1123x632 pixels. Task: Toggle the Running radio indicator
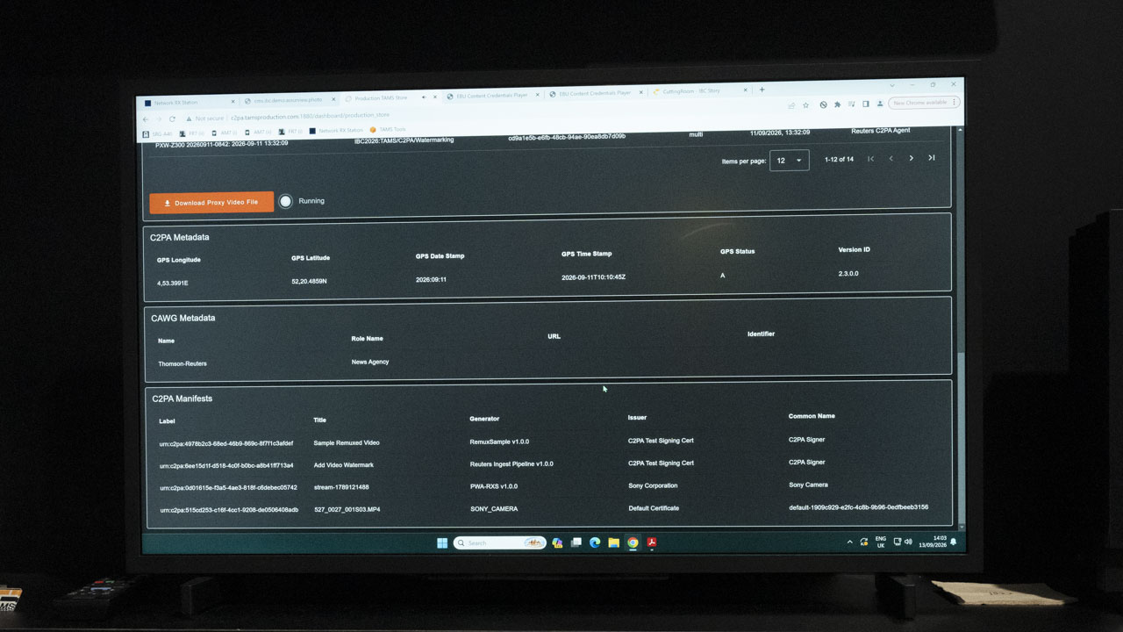coord(285,201)
